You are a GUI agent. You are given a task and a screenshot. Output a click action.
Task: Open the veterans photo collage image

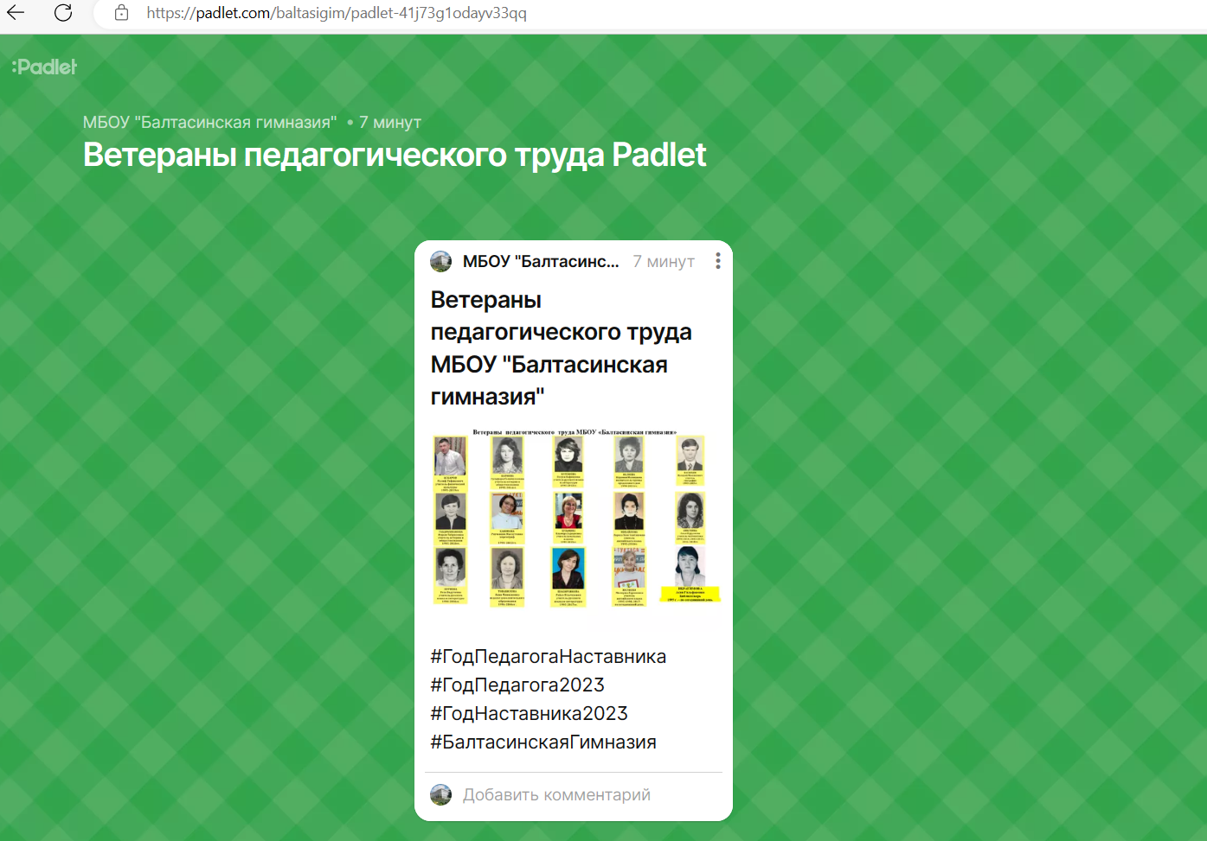tap(574, 519)
